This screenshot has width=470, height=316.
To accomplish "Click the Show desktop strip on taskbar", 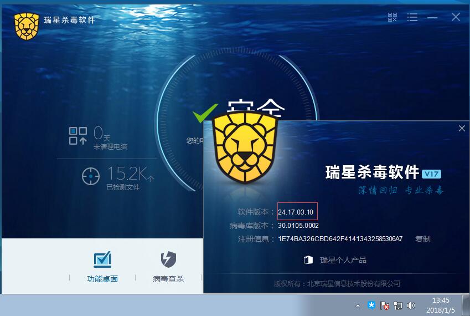I will [466, 305].
